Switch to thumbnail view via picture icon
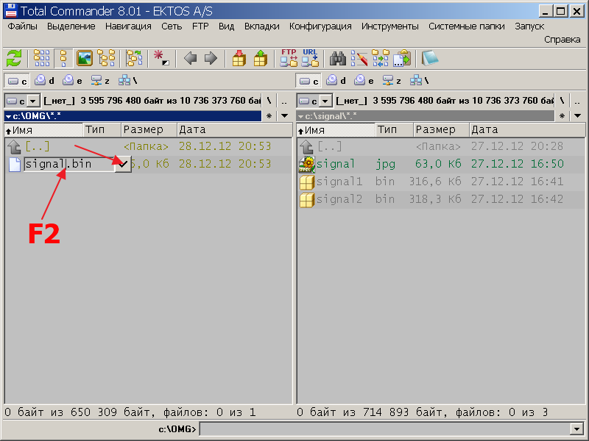 pos(85,58)
